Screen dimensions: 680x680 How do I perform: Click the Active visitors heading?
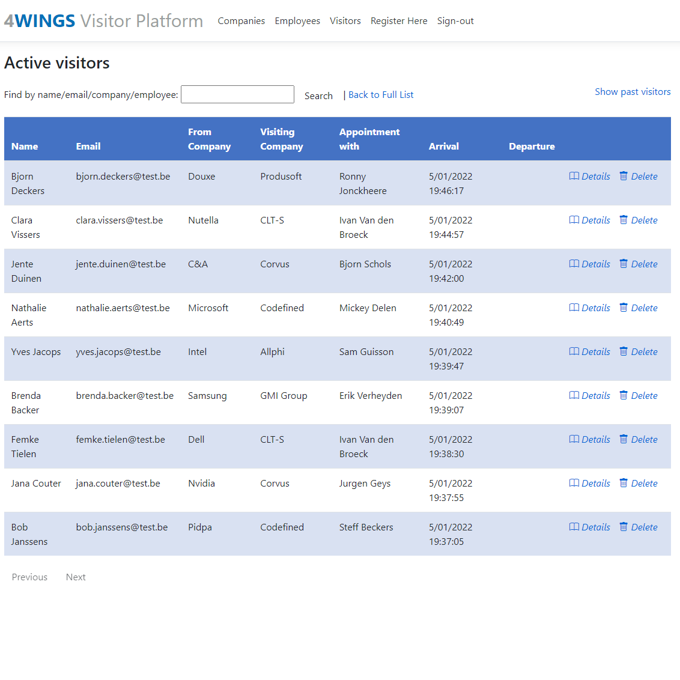pos(57,63)
